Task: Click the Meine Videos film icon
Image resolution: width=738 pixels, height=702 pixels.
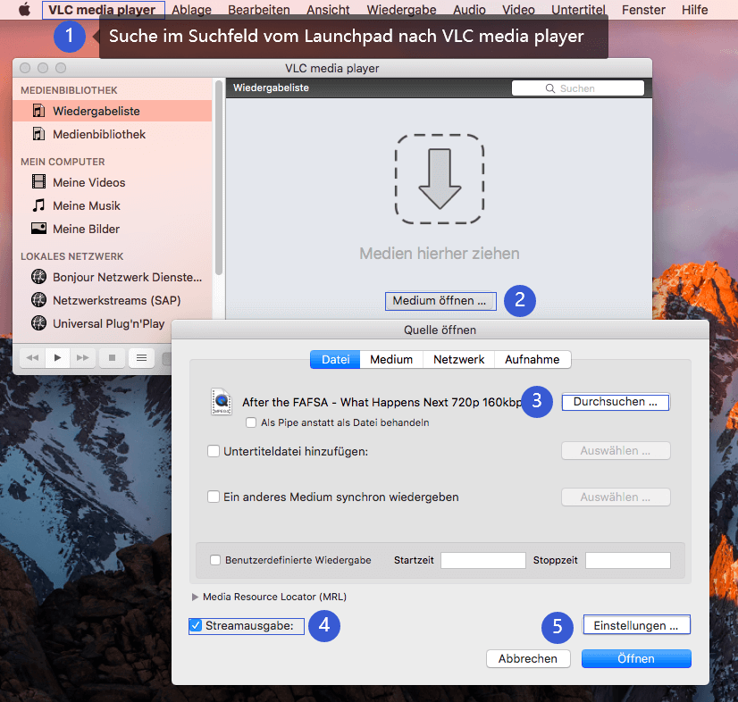Action: [38, 181]
